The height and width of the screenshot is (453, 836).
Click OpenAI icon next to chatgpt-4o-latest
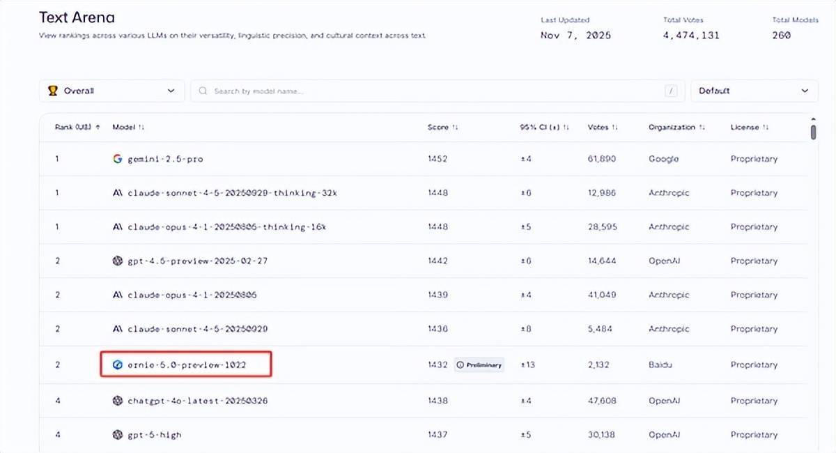pyautogui.click(x=117, y=401)
